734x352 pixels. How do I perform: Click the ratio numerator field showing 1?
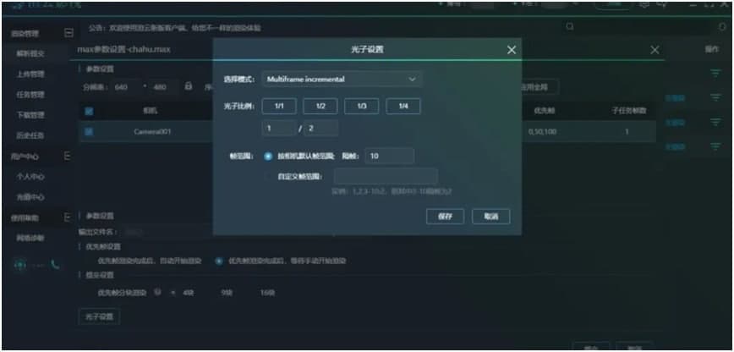click(279, 128)
